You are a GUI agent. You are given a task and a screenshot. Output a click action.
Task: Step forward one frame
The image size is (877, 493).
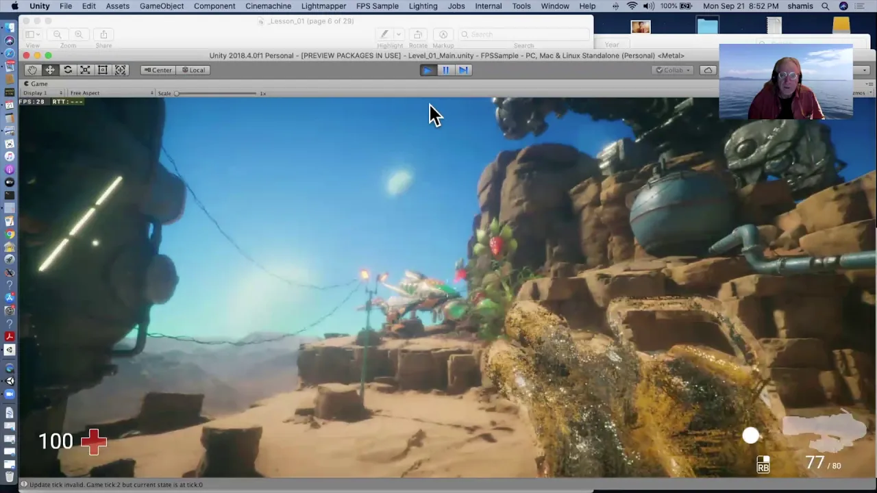coord(463,70)
